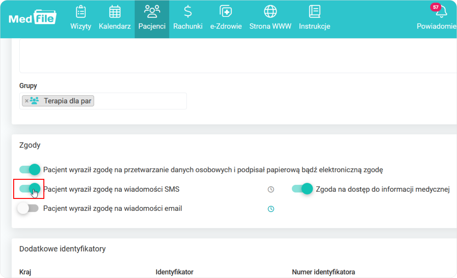
Task: Toggle medical information access consent
Action: click(x=302, y=189)
